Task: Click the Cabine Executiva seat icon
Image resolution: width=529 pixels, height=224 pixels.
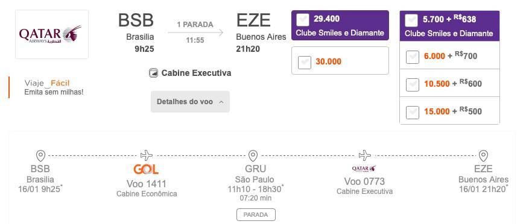Action: click(x=153, y=73)
